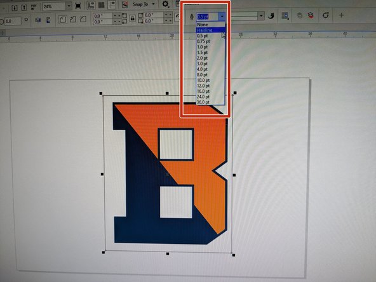Open the zoom level dropdown arrow
This screenshot has height=282, width=376.
pos(69,6)
